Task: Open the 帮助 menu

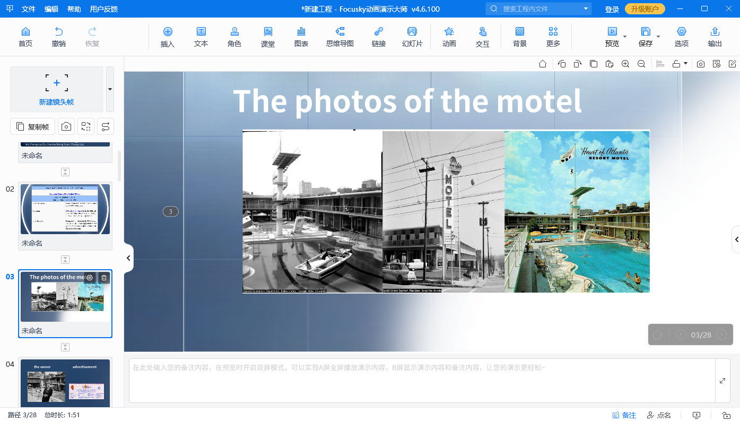Action: coord(74,9)
